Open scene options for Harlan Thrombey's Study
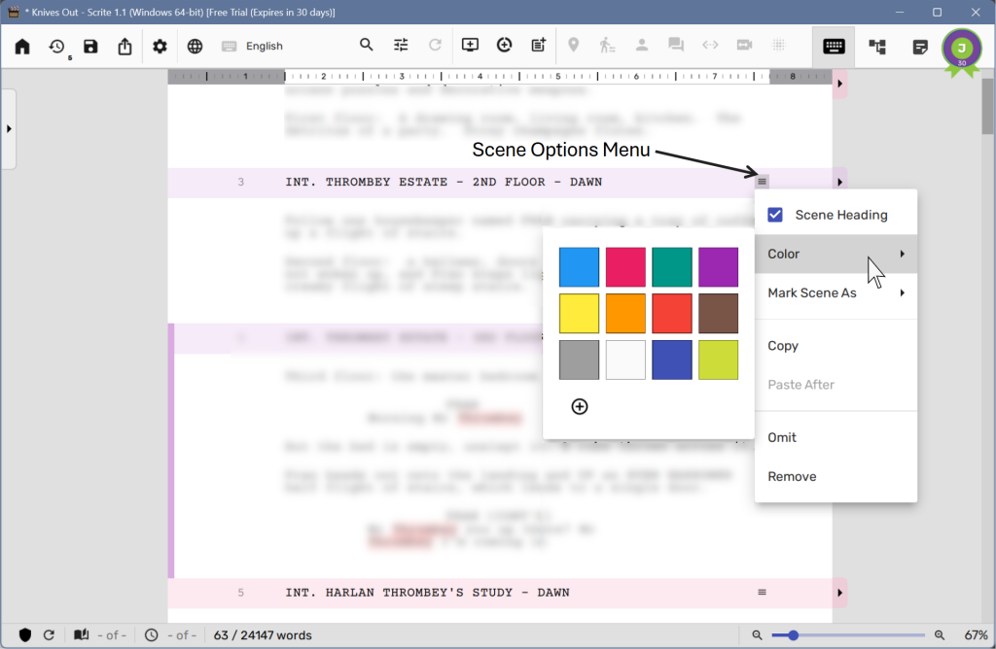 tap(762, 592)
